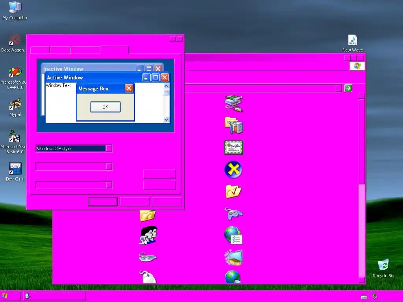Click the Active Window title in preview
403x302 pixels.
click(x=65, y=77)
